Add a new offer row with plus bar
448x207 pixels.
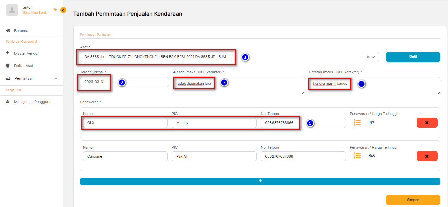tap(260, 181)
